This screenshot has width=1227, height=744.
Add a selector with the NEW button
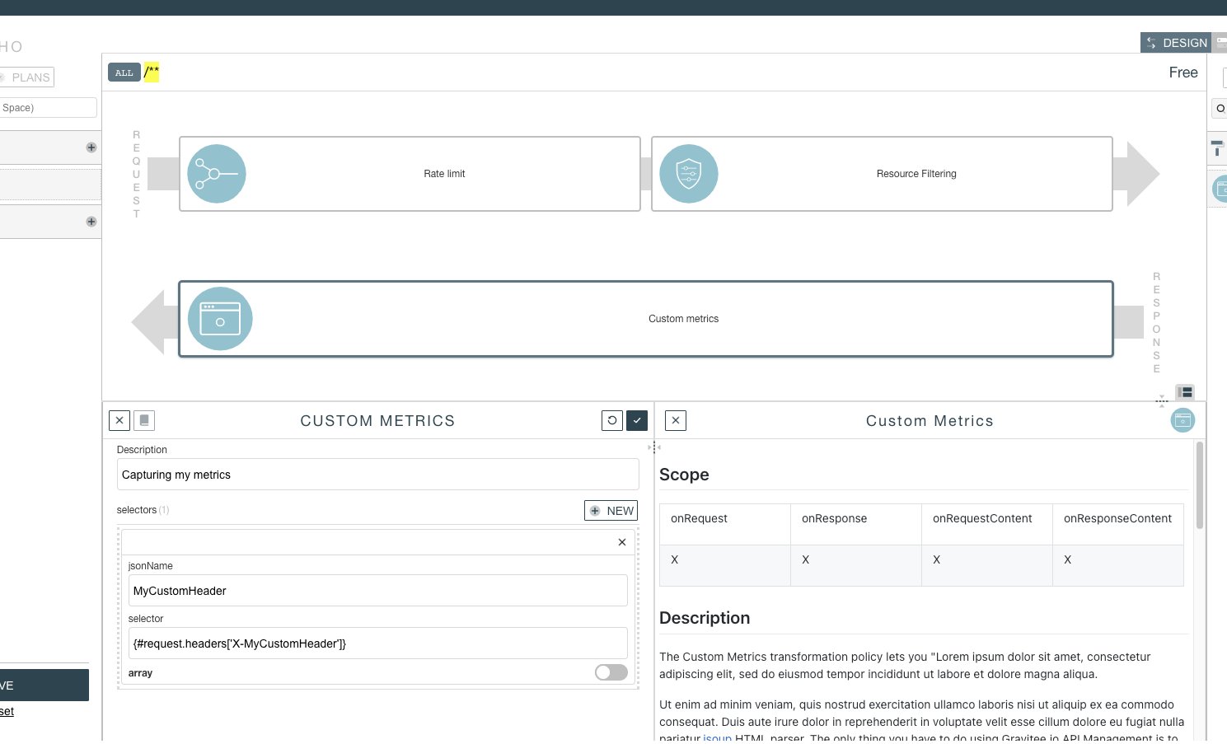click(x=611, y=510)
